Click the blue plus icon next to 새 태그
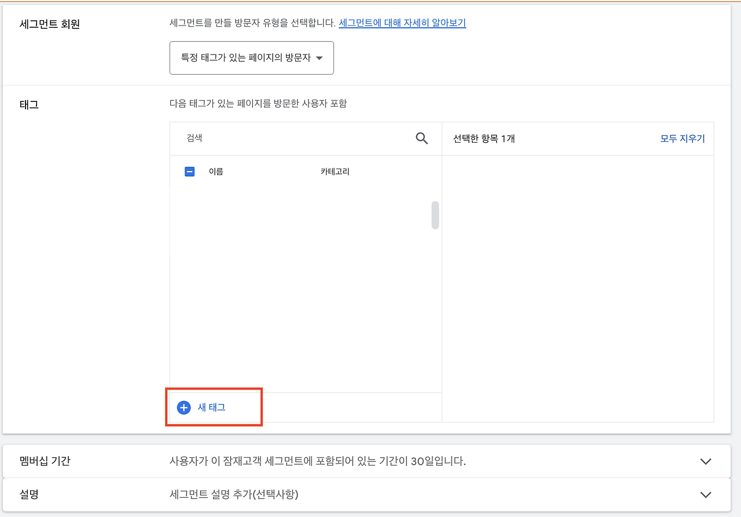This screenshot has height=517, width=741. (184, 407)
